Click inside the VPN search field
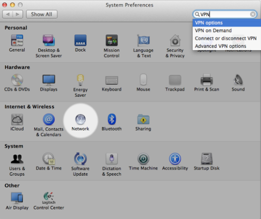Viewport: 261px width, 219px height. pyautogui.click(x=225, y=14)
